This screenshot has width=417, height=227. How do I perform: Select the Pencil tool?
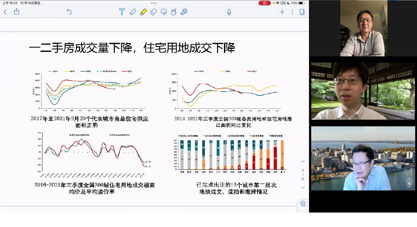[133, 11]
